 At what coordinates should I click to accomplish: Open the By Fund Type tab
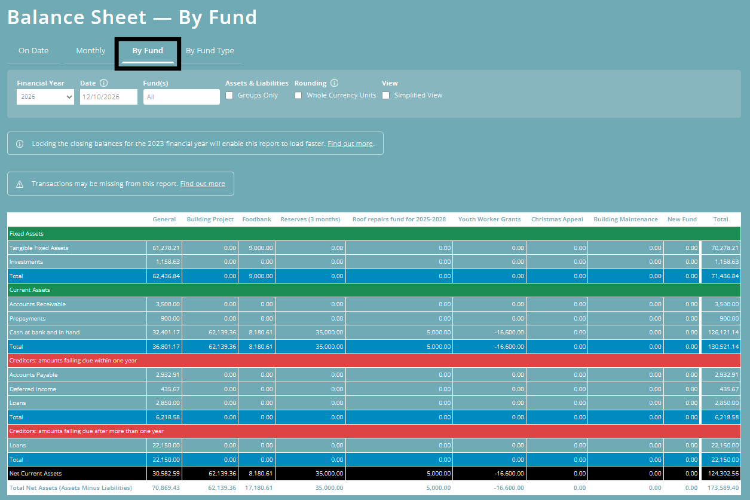pyautogui.click(x=210, y=51)
